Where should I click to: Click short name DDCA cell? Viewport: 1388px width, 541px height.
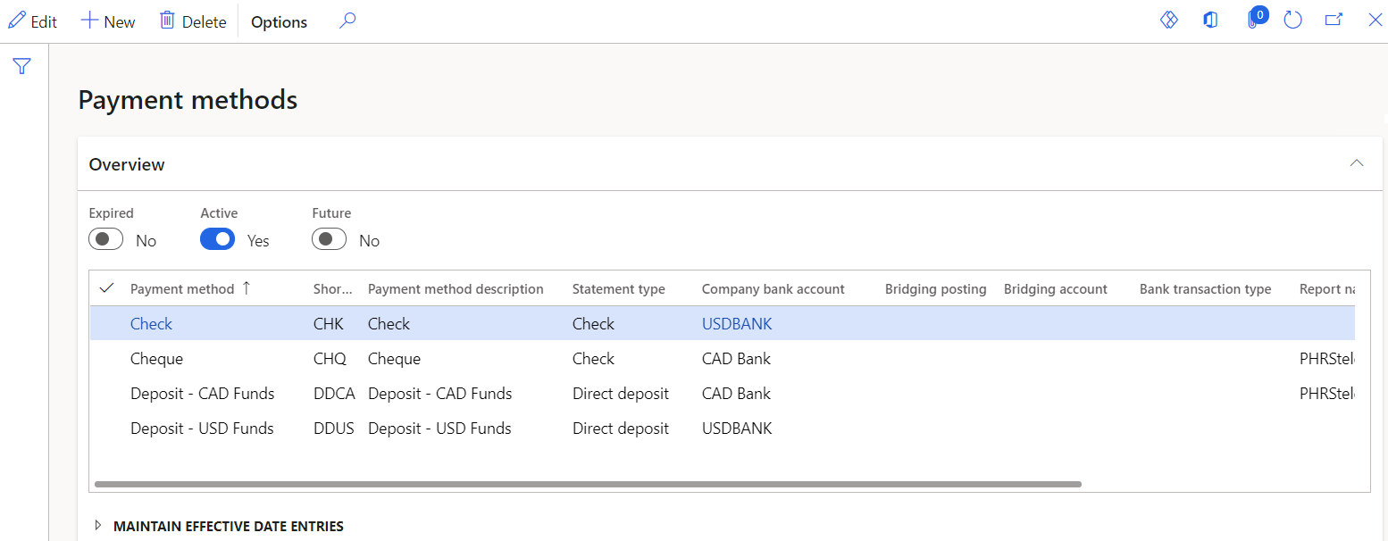tap(334, 394)
